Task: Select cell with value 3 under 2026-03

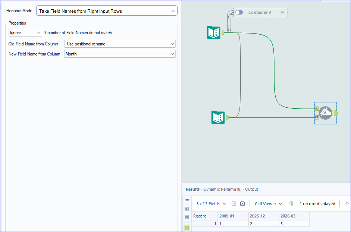Action: (x=294, y=224)
